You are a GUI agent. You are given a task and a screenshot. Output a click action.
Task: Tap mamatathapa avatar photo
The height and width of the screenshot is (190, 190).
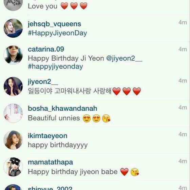[x=13, y=167]
